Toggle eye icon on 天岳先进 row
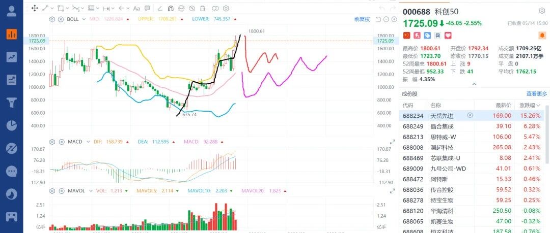Screen dimensions: 550x233 tap(471, 115)
